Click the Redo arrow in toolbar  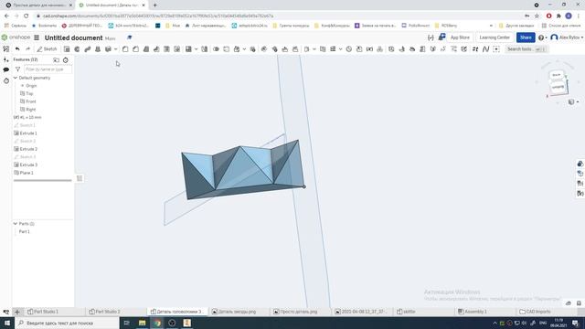click(x=27, y=48)
